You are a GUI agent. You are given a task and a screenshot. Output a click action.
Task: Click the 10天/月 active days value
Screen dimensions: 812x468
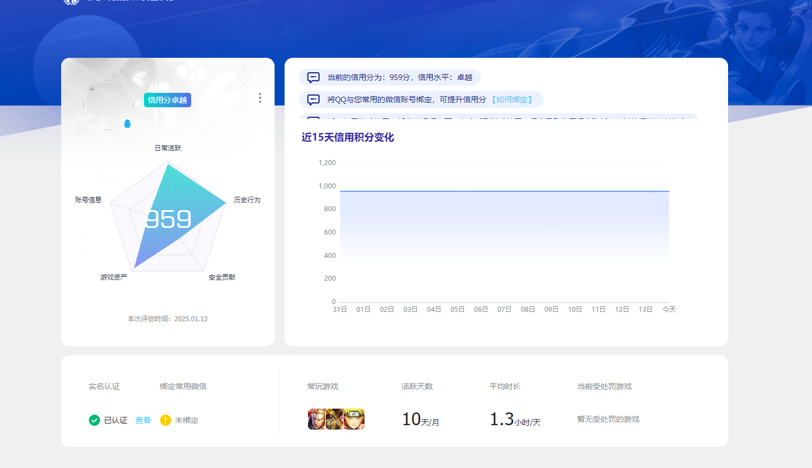(x=421, y=420)
